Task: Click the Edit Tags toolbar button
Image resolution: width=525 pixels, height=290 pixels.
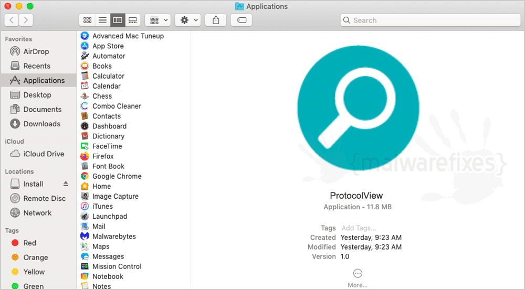Action: [241, 20]
